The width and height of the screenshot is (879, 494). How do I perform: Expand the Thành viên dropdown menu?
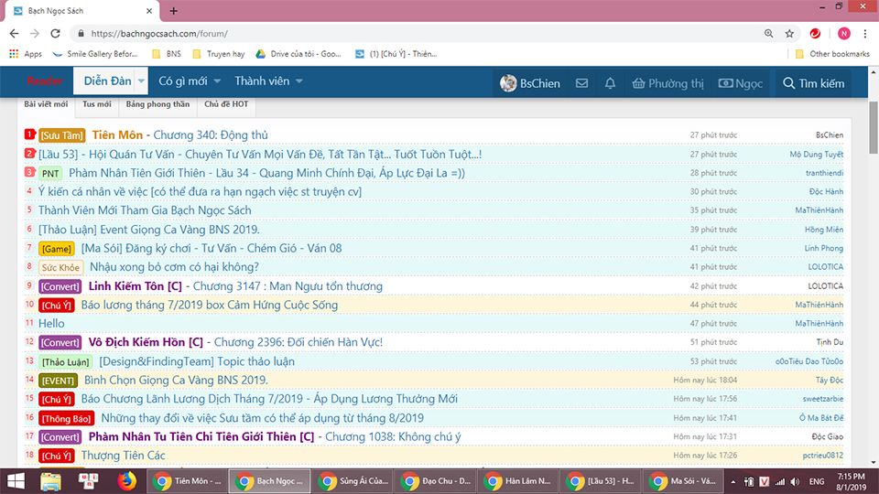pos(298,81)
